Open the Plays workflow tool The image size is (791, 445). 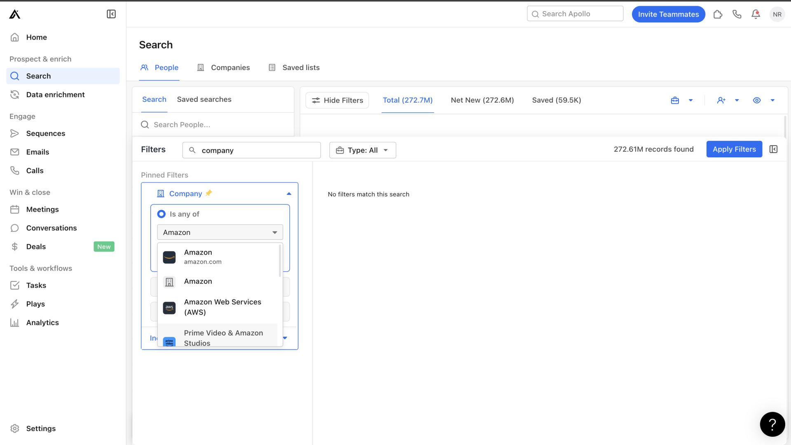pos(35,304)
